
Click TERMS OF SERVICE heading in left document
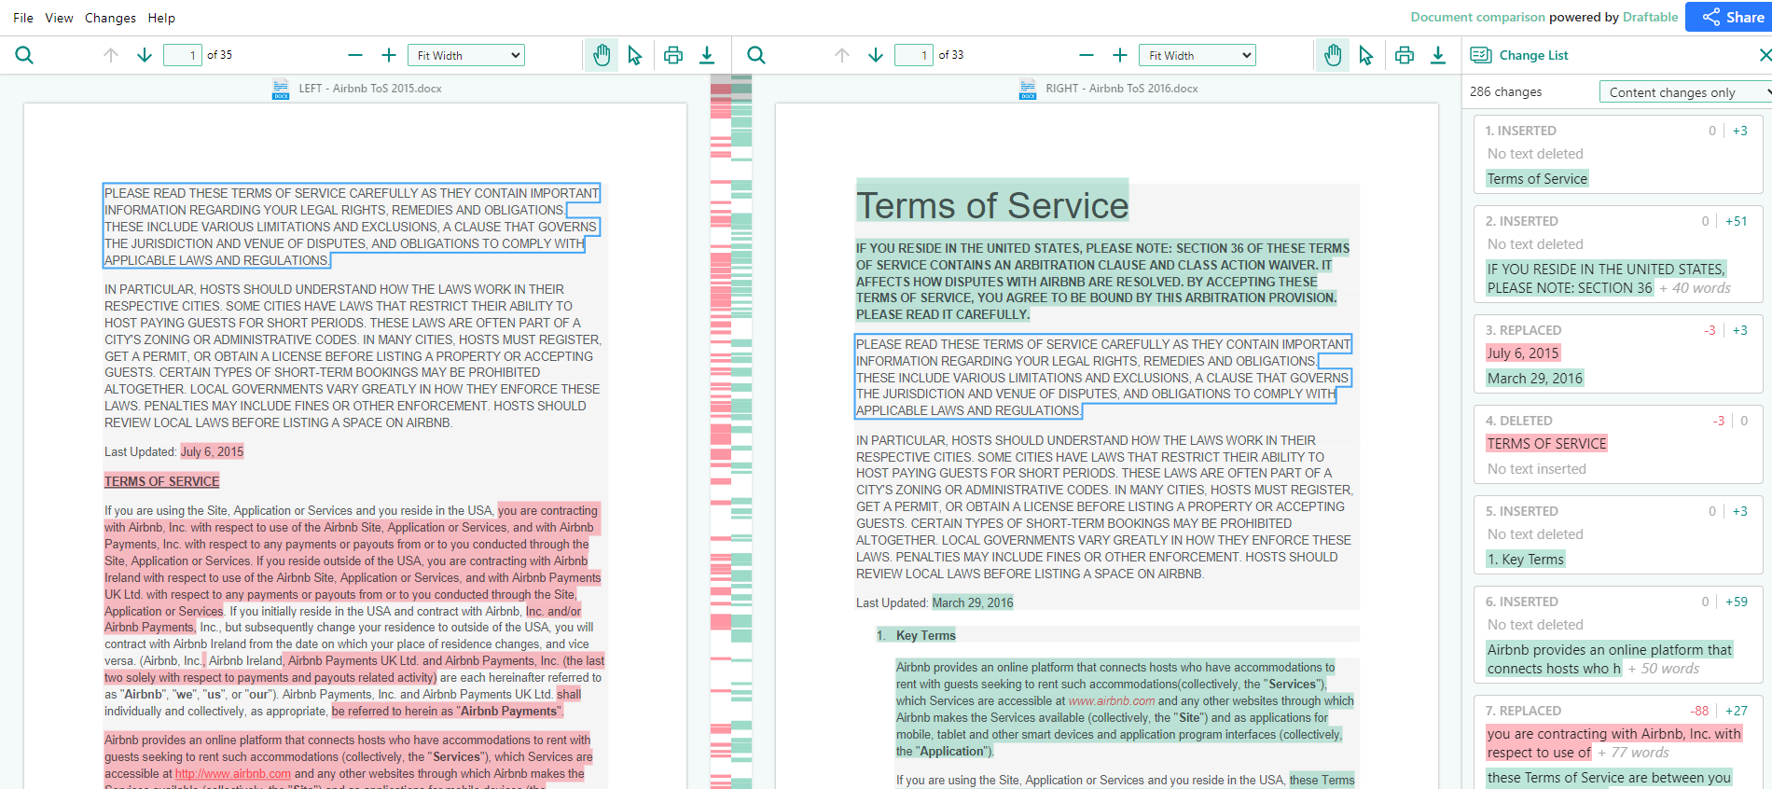pyautogui.click(x=162, y=481)
